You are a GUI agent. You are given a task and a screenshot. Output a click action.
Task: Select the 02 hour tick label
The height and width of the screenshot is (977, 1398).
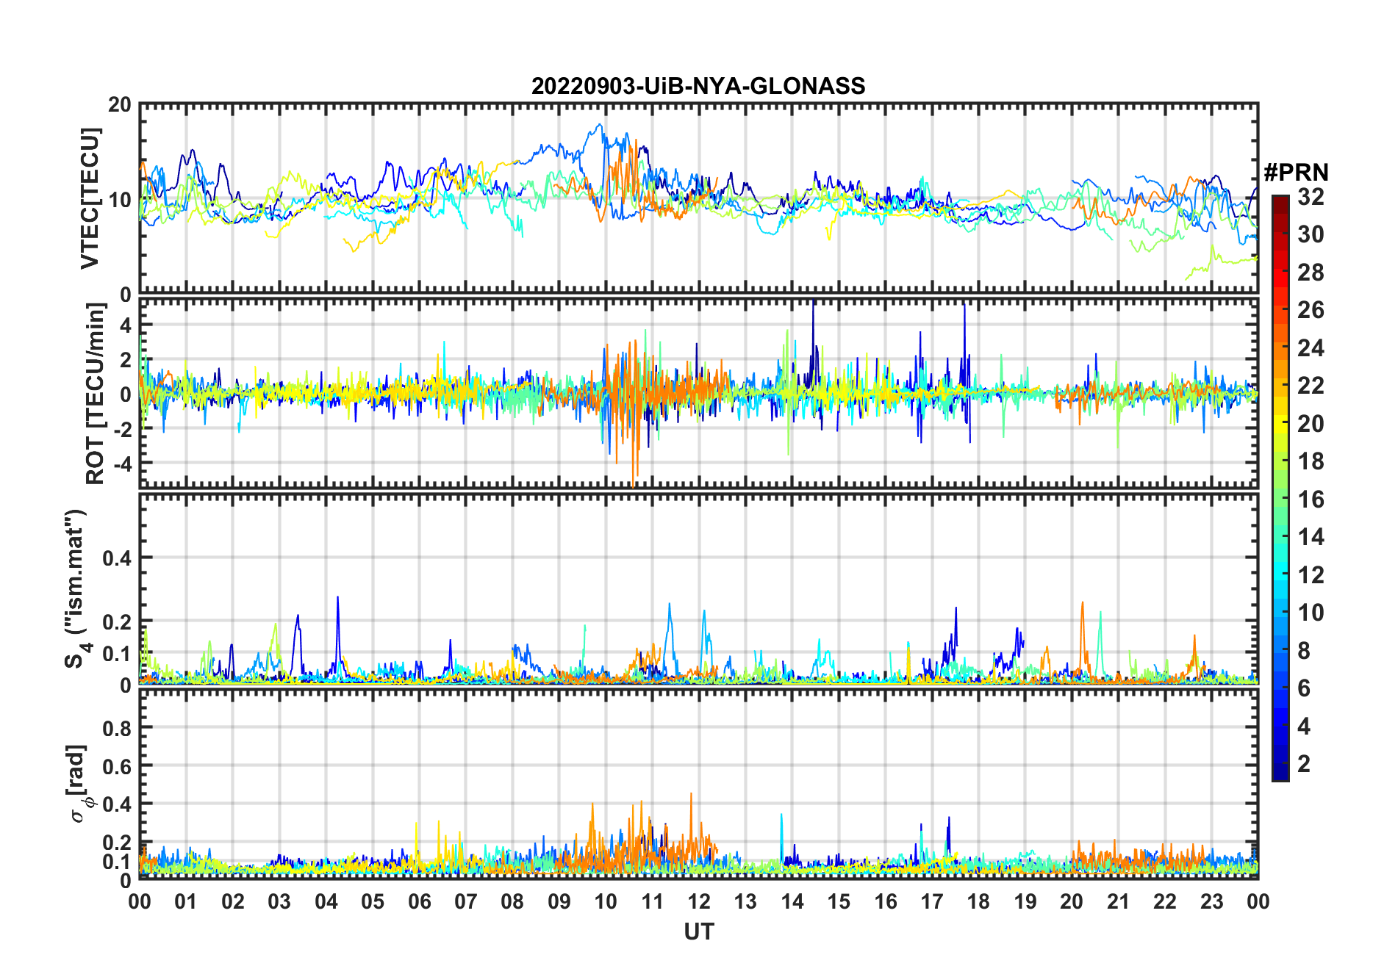point(233,901)
